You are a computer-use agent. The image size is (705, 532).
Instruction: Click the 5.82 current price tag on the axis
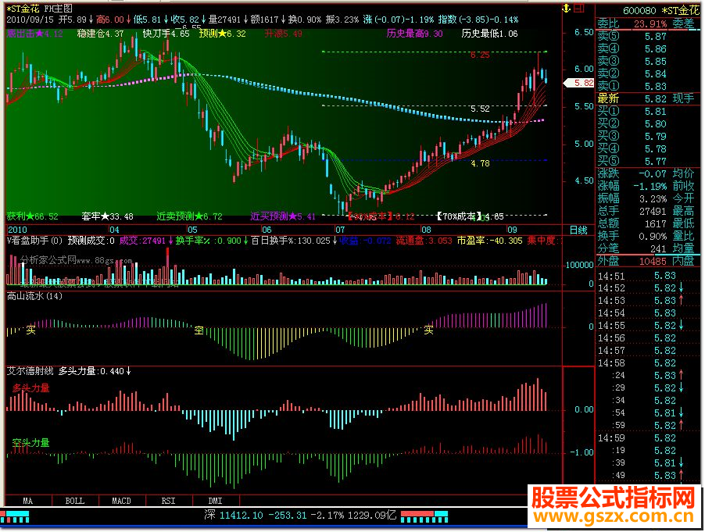[x=580, y=83]
